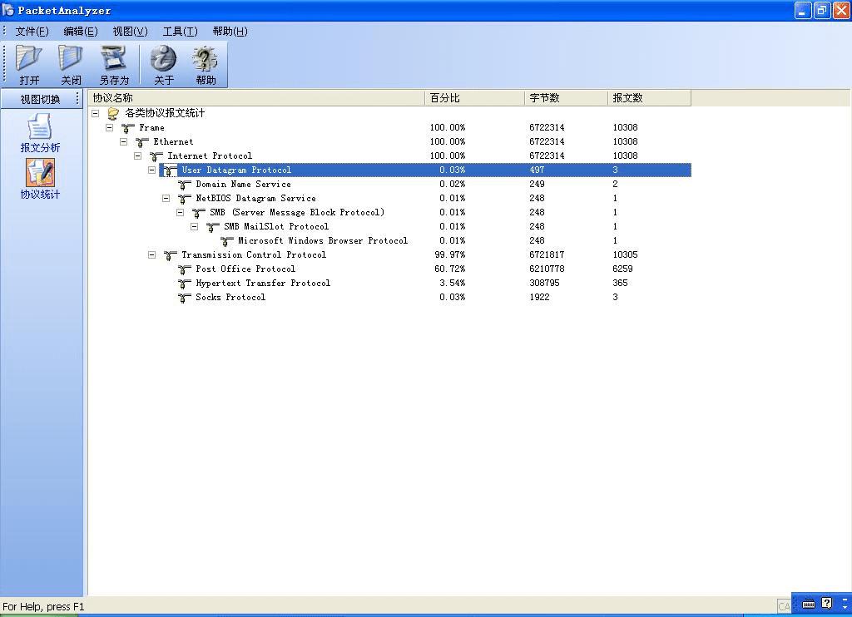Click the Ethernet protocol node icon
852x617 pixels.
point(141,142)
